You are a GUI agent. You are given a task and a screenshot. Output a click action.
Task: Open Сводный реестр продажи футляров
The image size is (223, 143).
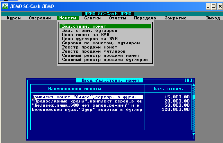105,60
